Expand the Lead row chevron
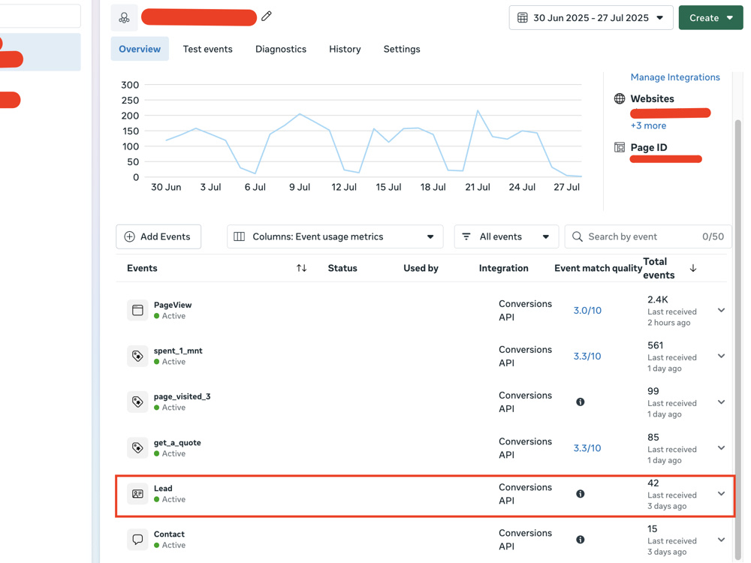This screenshot has height=563, width=751. coord(721,494)
